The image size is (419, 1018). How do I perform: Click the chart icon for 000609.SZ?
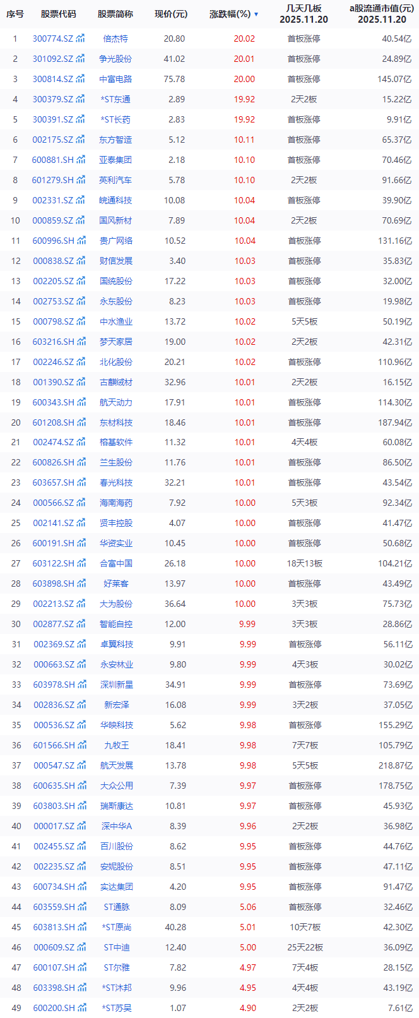pos(81,947)
